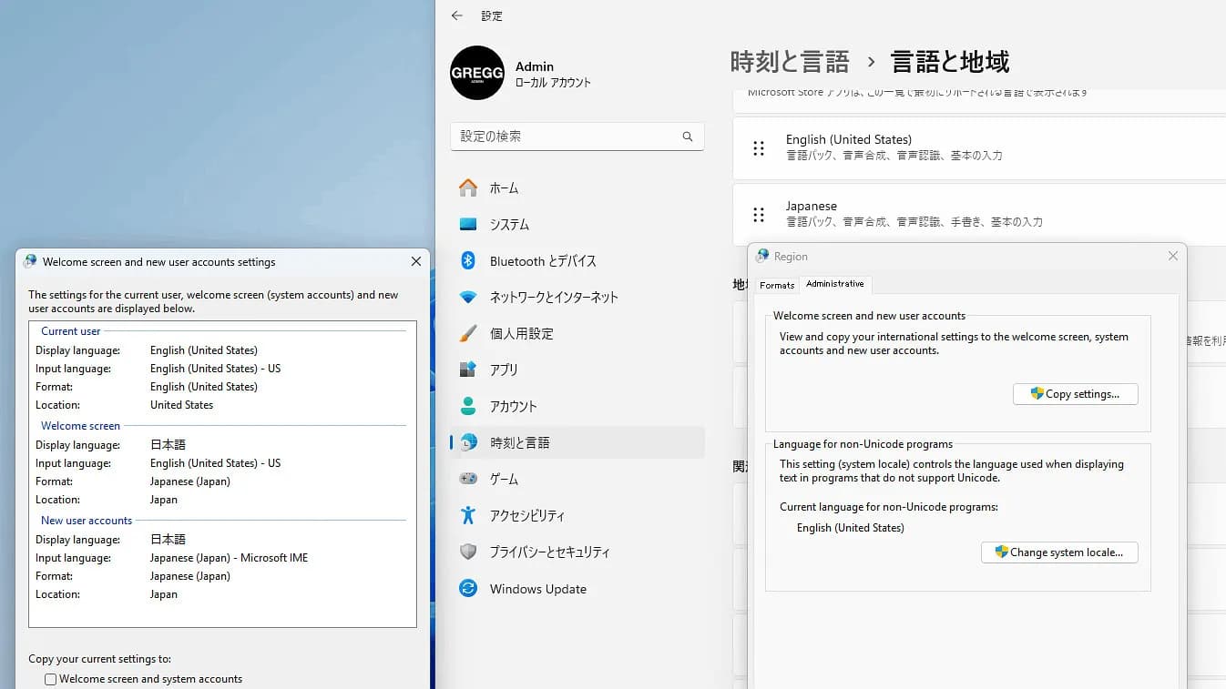Open ネットワークとインターネット page
Image resolution: width=1226 pixels, height=689 pixels.
(577, 297)
